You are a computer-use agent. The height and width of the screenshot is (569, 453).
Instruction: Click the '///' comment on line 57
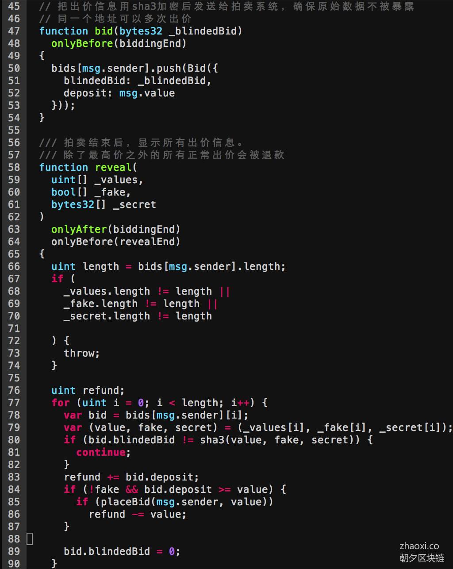162,155
